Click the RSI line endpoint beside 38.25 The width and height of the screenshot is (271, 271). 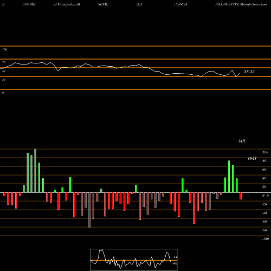point(240,73)
